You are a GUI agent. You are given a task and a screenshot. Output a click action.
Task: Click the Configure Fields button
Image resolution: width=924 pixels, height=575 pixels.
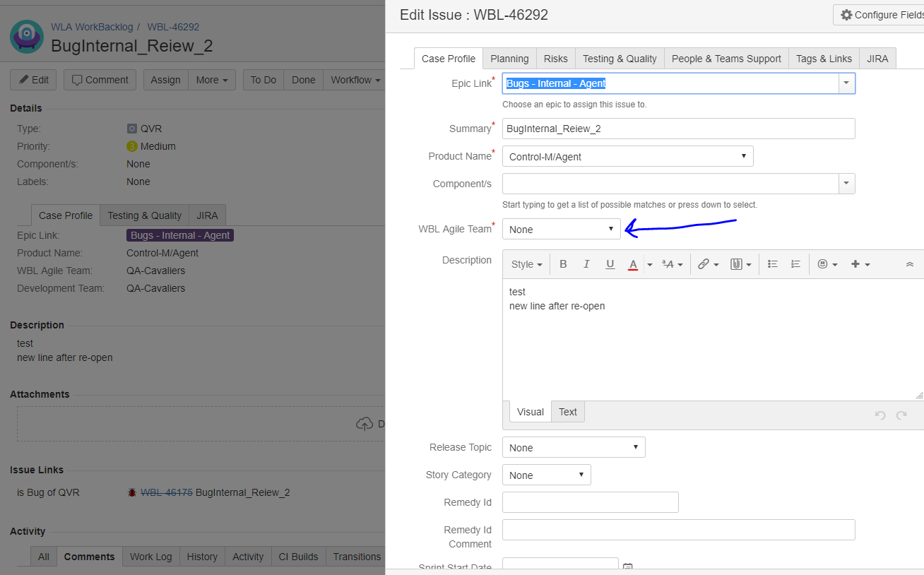879,15
